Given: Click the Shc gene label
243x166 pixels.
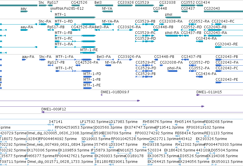Looking at the screenshot, I should click(41, 3).
